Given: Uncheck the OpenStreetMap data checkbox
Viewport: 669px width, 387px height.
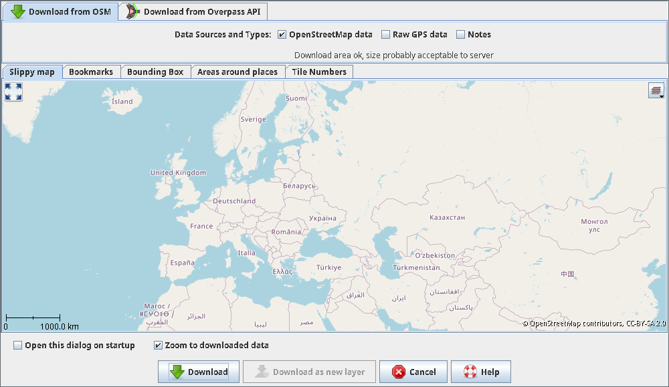Looking at the screenshot, I should click(x=282, y=35).
